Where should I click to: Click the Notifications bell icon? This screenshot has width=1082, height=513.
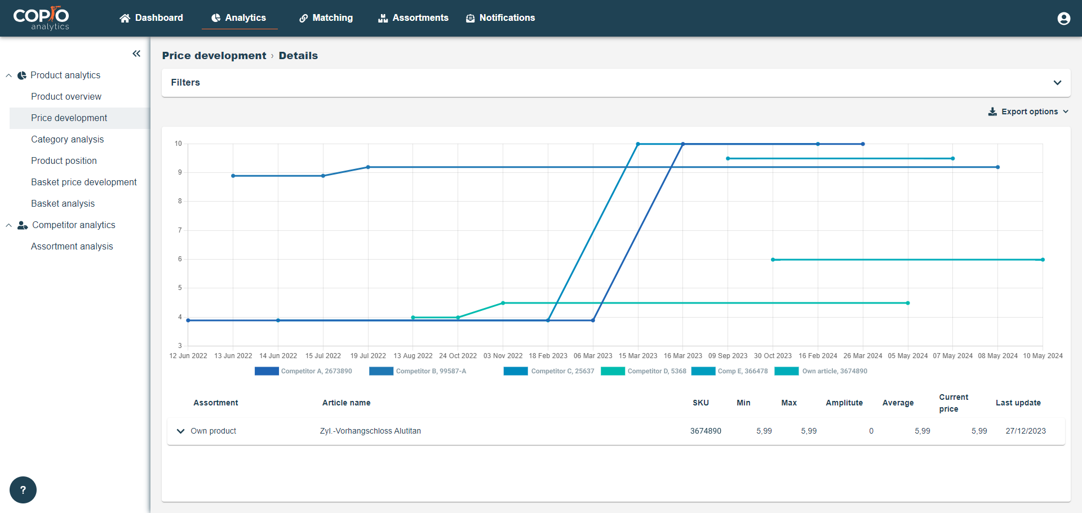point(469,17)
